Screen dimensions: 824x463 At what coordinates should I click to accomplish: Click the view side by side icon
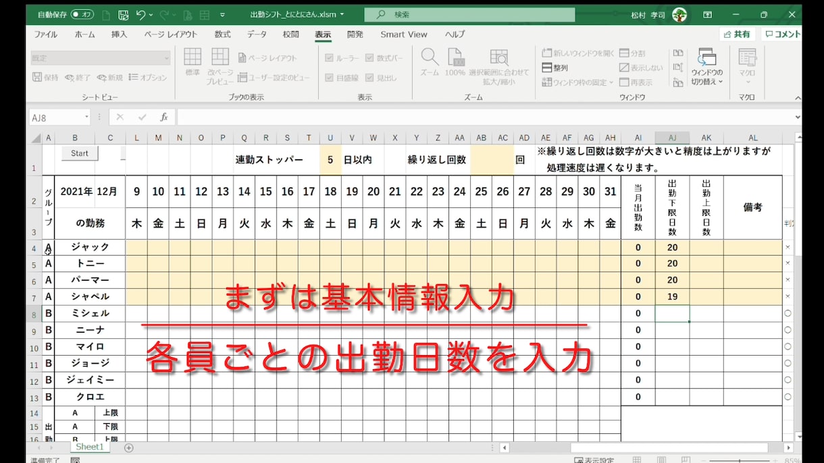[x=678, y=53]
